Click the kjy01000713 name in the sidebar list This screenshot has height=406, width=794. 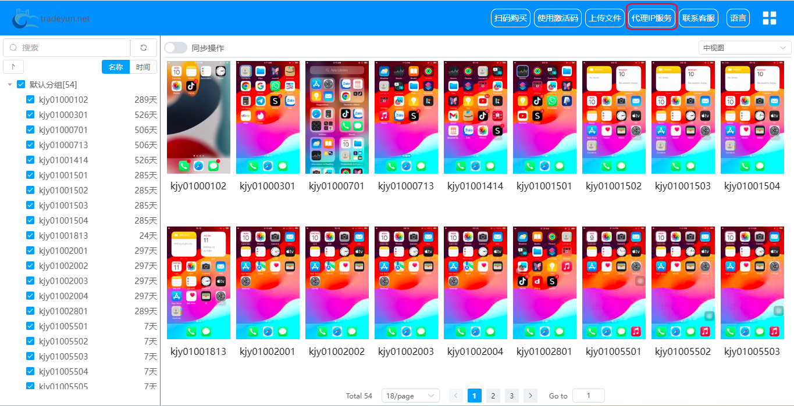click(x=63, y=145)
